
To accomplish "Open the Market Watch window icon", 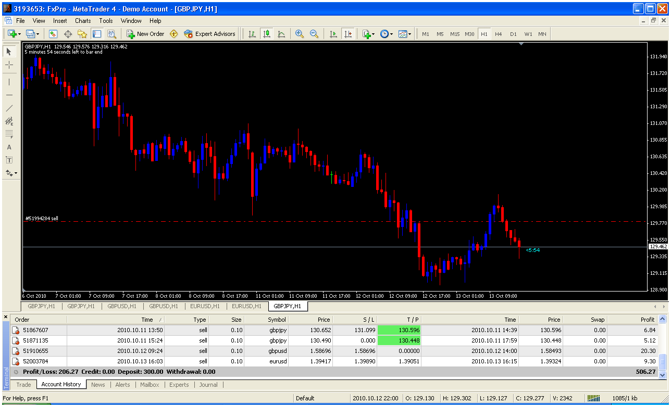I will click(53, 34).
